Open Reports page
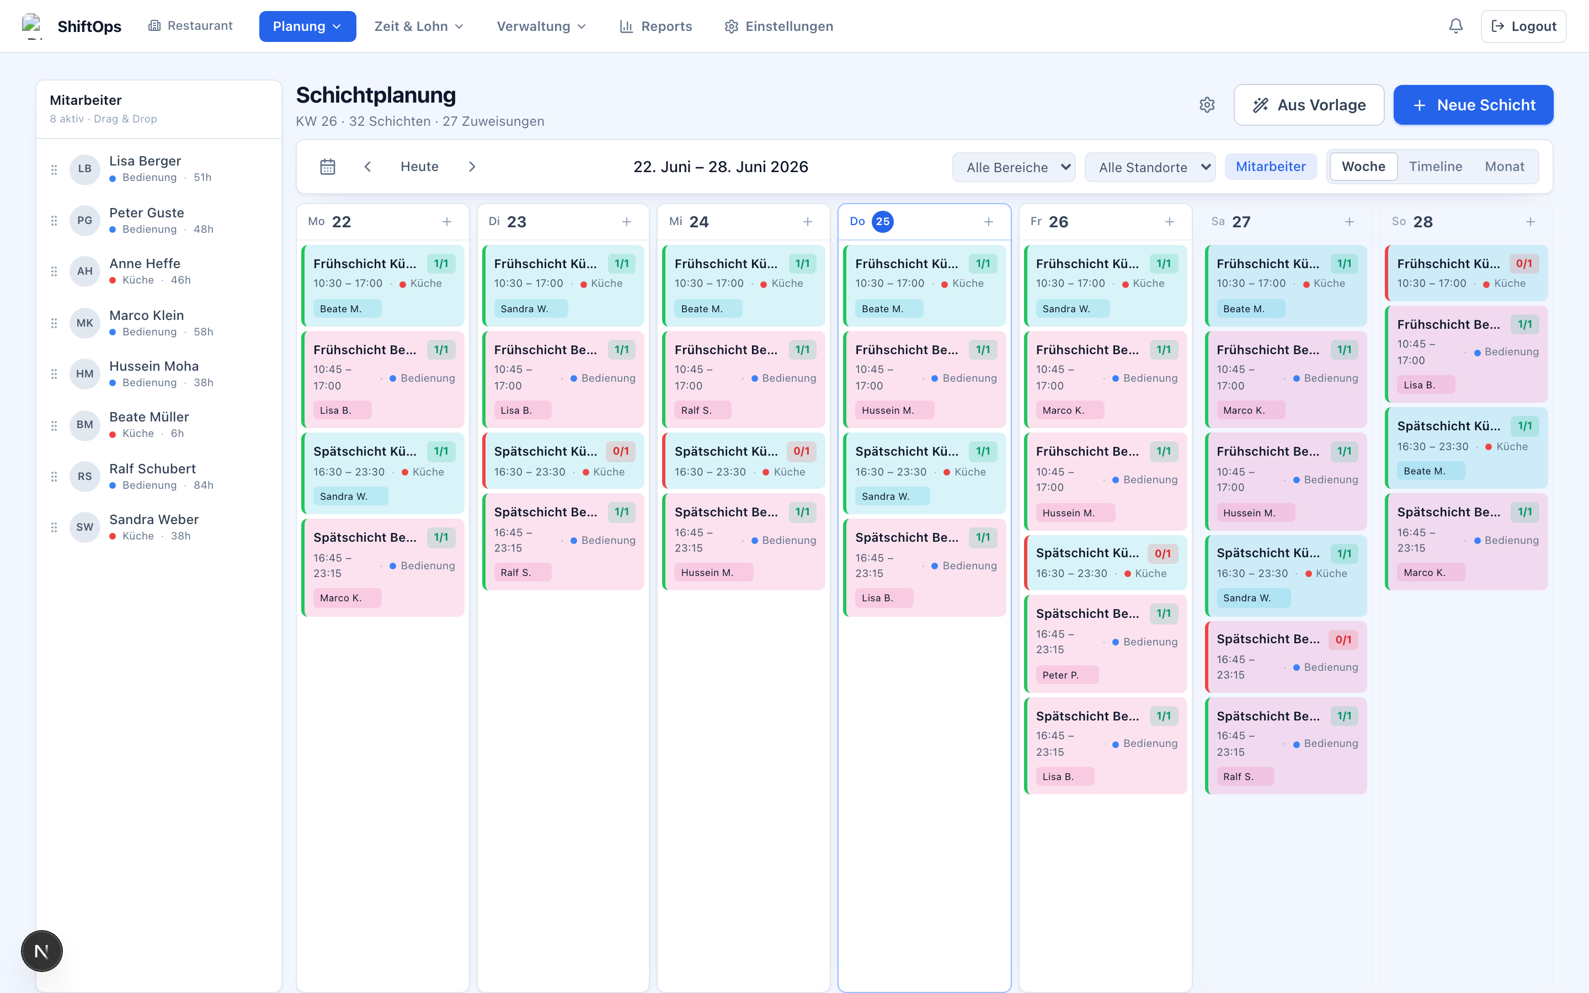The height and width of the screenshot is (993, 1589). click(x=656, y=26)
